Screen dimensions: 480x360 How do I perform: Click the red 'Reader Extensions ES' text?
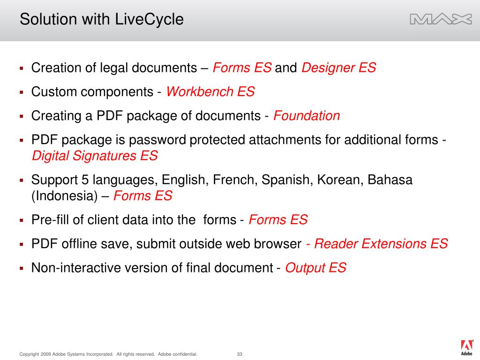[381, 244]
